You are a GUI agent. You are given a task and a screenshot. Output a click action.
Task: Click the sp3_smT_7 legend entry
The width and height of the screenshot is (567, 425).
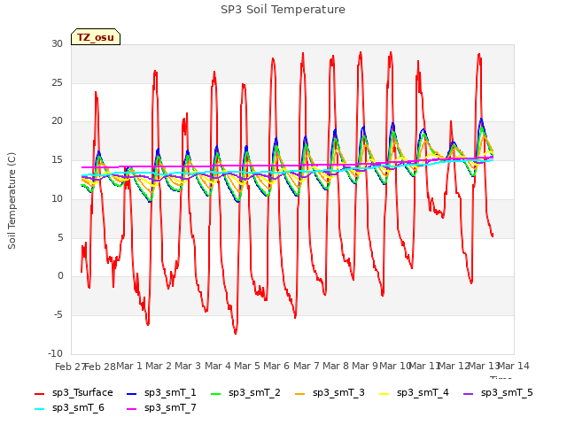161,408
